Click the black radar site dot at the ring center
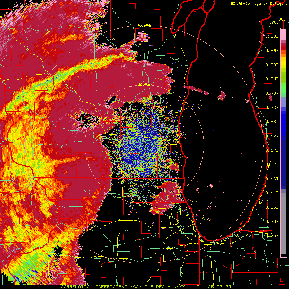The height and width of the screenshot is (289, 289). click(144, 144)
